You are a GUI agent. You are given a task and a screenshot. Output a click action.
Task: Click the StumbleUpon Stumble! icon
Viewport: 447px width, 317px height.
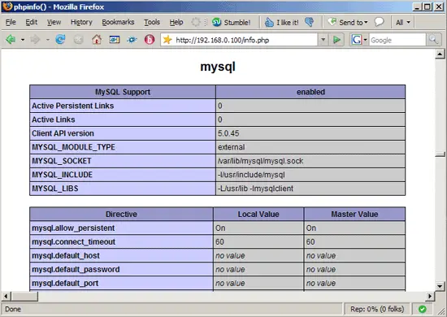pyautogui.click(x=216, y=22)
